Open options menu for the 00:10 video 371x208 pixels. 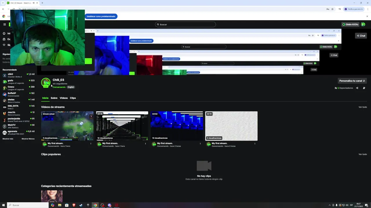[x=255, y=144]
